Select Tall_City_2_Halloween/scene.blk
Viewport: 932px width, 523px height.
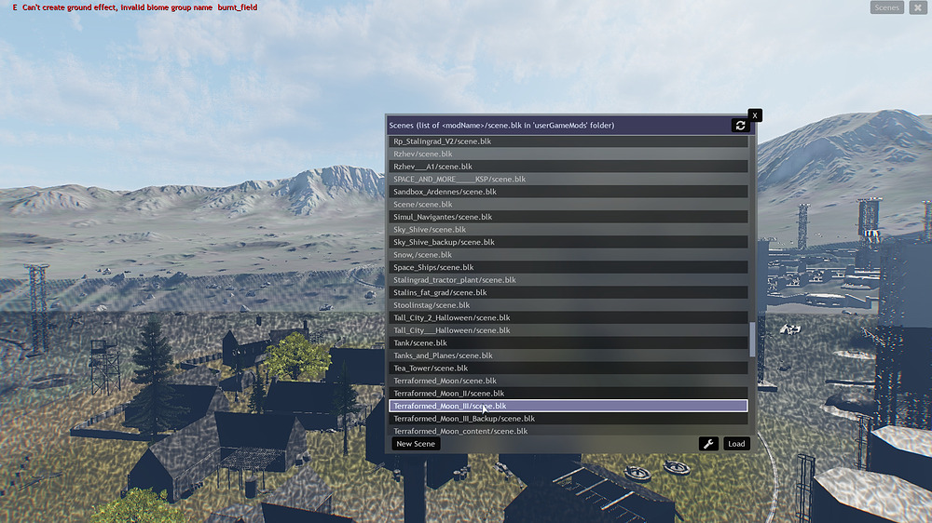pyautogui.click(x=568, y=317)
